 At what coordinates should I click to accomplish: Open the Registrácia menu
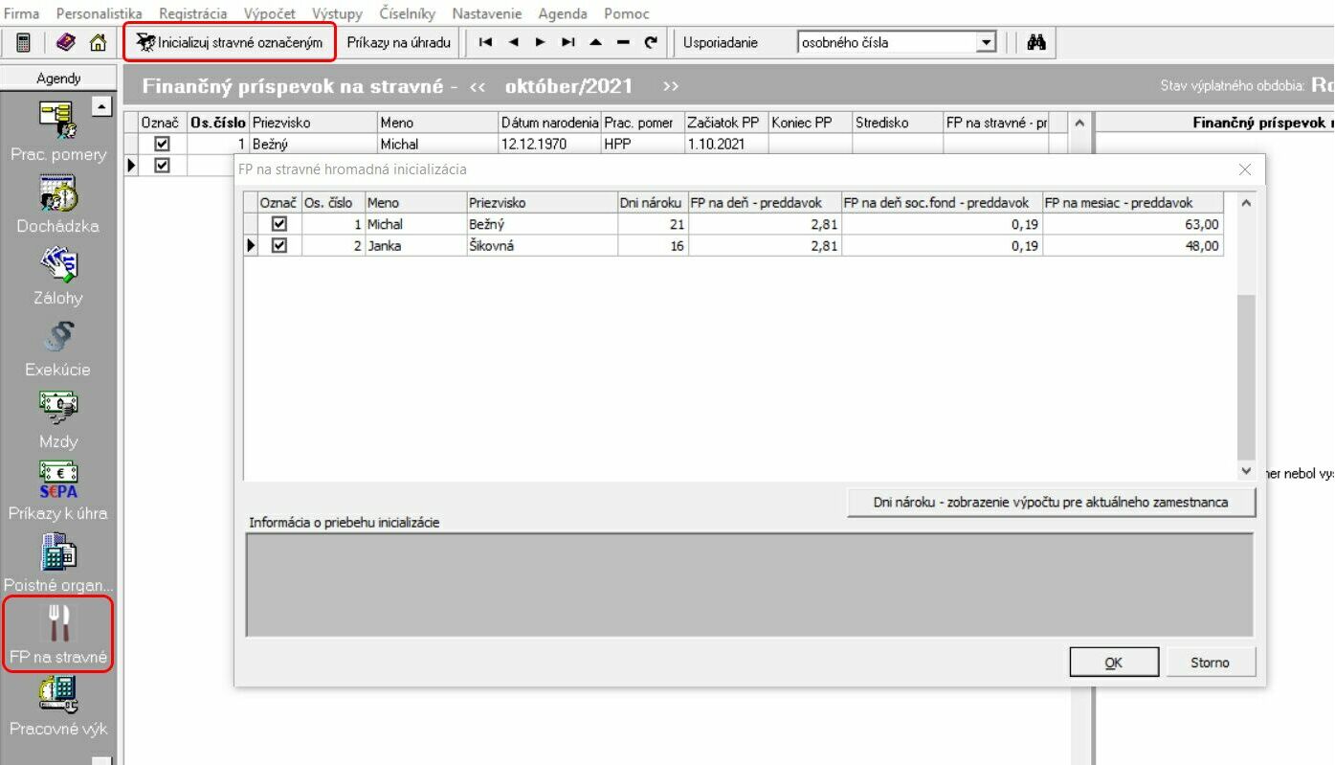[193, 13]
